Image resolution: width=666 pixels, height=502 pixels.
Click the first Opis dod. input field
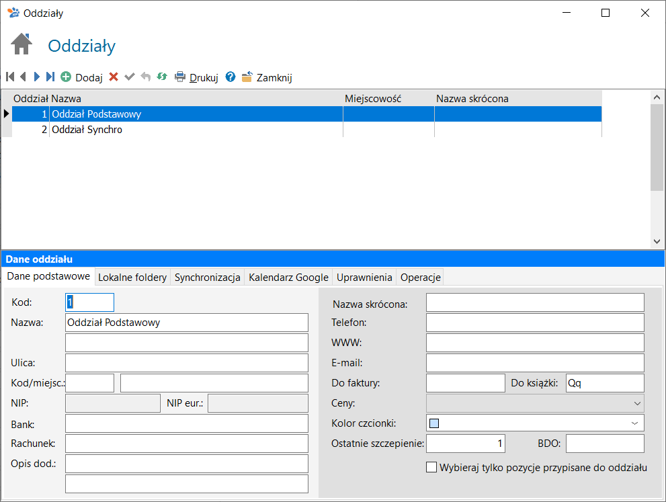click(x=187, y=464)
